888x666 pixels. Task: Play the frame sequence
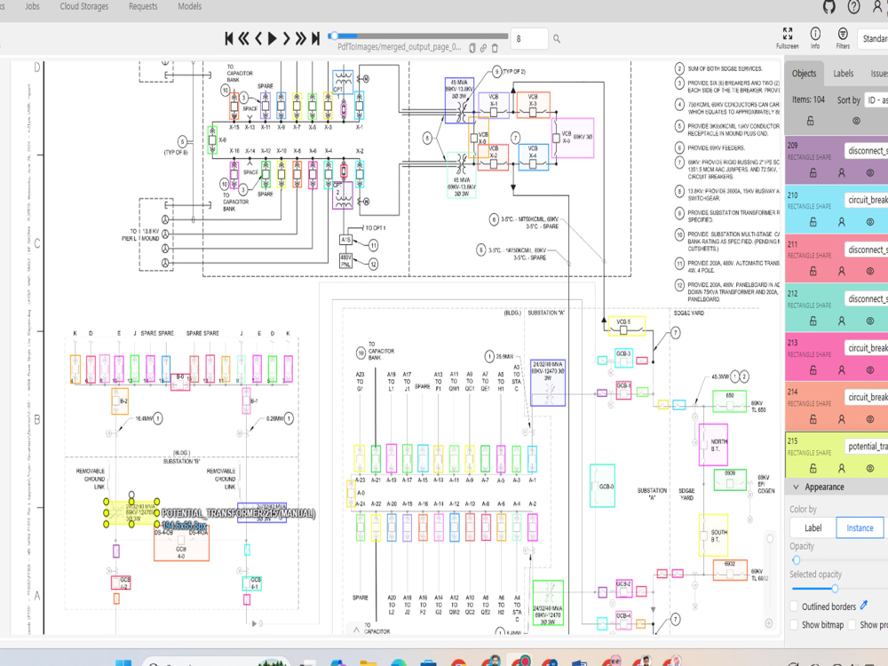coord(273,38)
